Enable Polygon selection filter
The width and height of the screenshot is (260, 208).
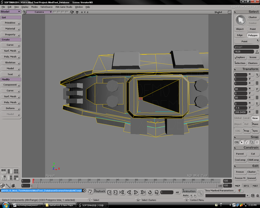coord(253,35)
